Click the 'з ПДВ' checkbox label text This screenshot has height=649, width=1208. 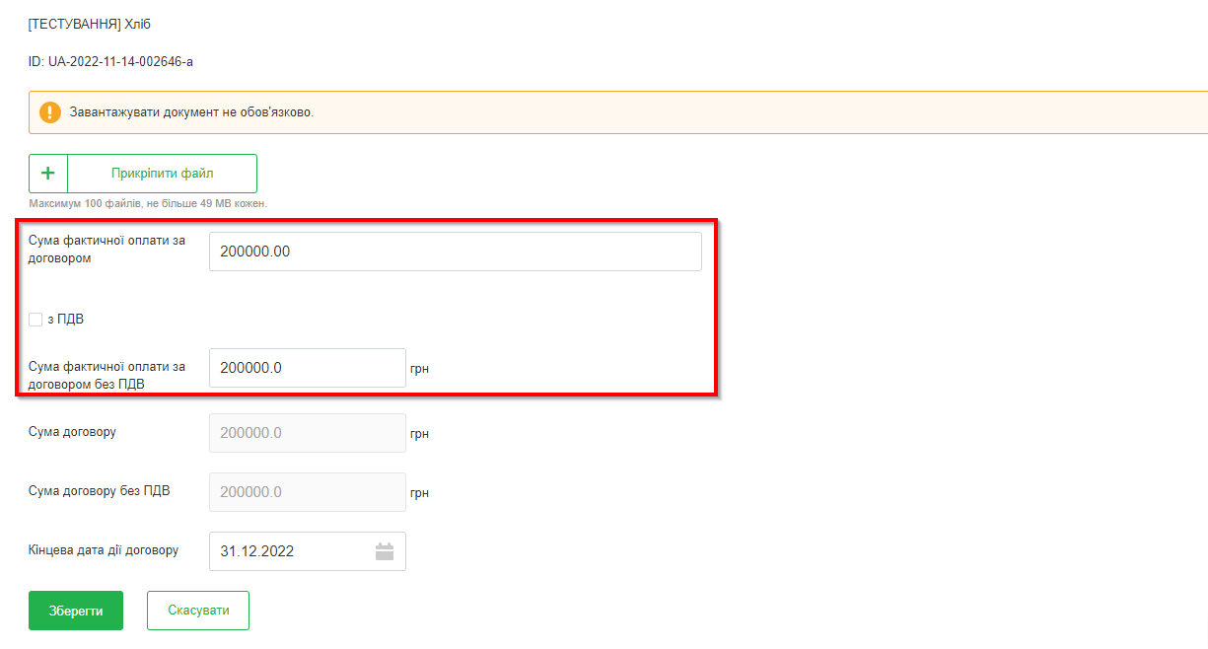coord(64,320)
